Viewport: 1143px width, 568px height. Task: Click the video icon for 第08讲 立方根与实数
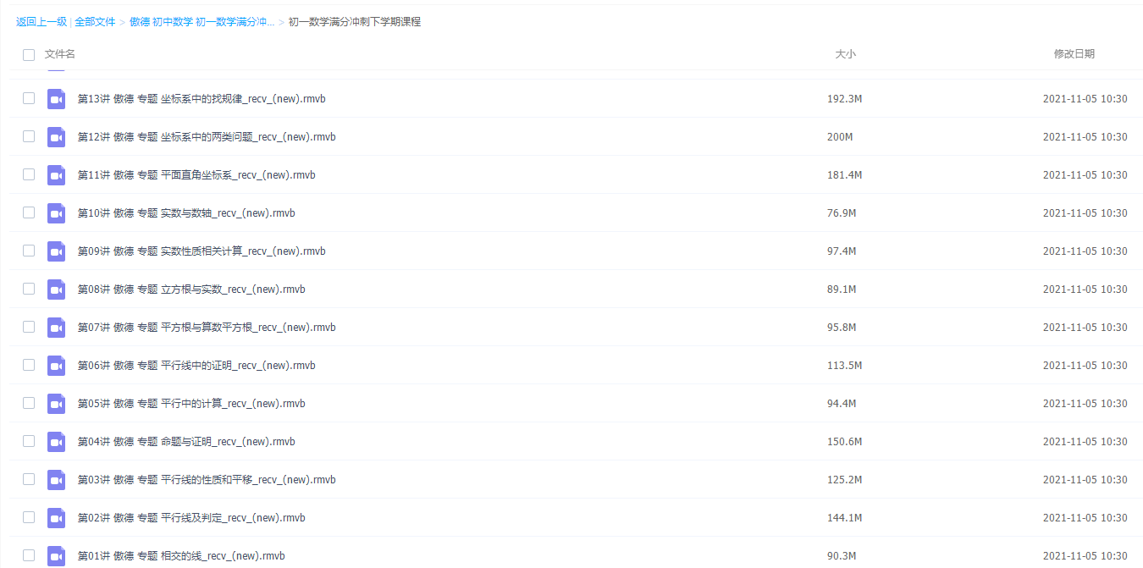pos(56,289)
